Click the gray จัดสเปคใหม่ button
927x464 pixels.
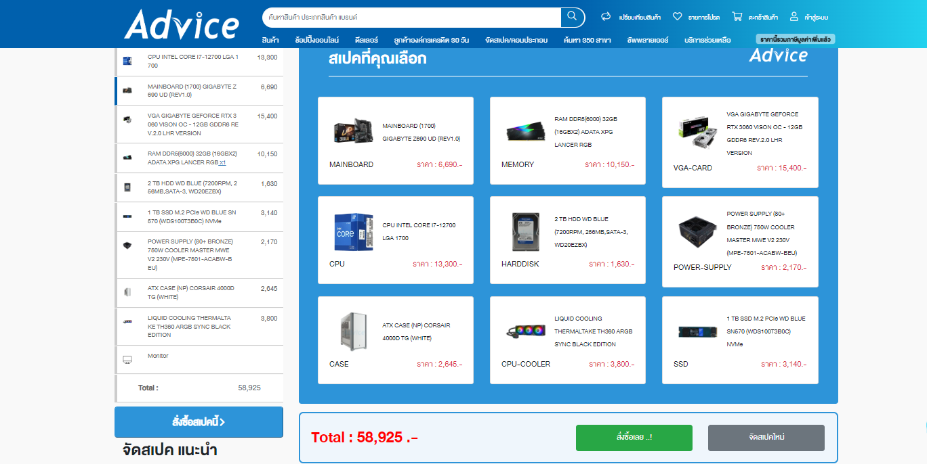click(766, 438)
